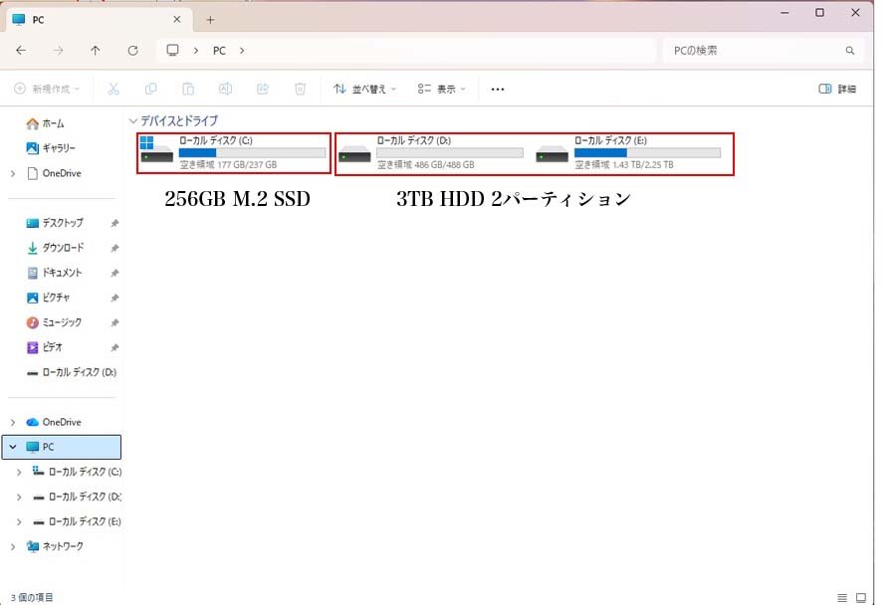Go back with the left arrow button

[21, 51]
